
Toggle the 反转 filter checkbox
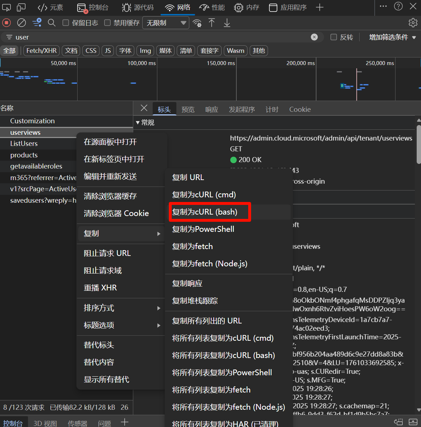pyautogui.click(x=334, y=37)
